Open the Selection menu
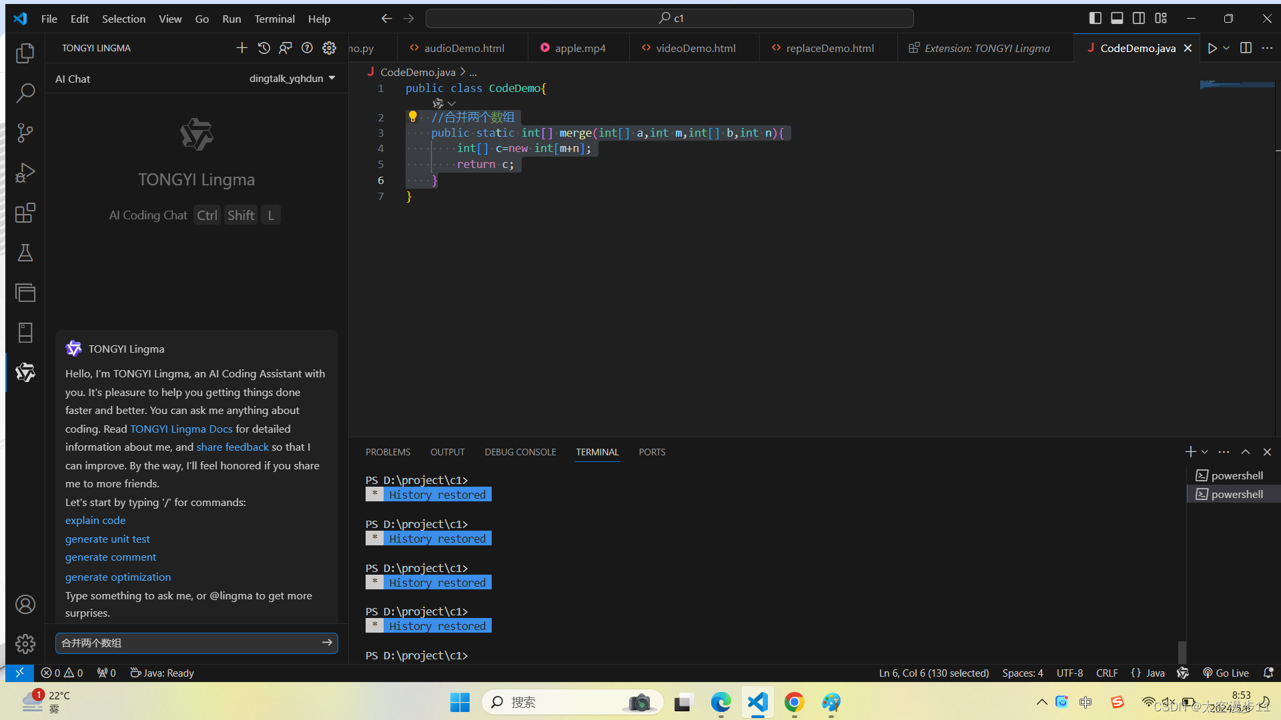 coord(123,19)
